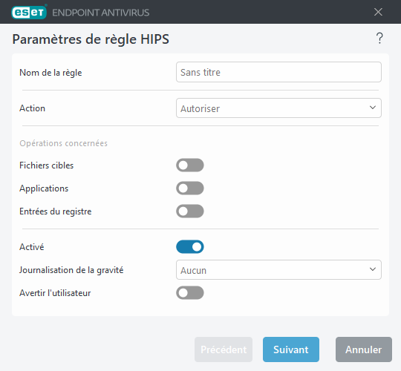Viewport: 401px width, 371px height.
Task: Click the Annuler button
Action: [363, 349]
